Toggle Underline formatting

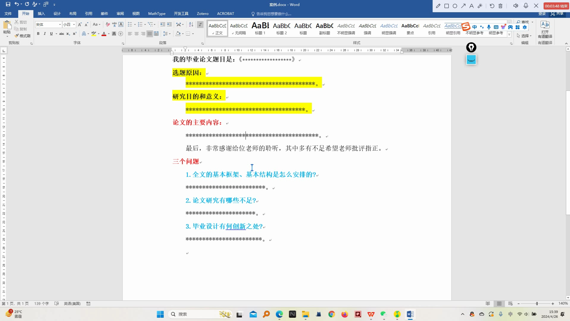[51, 34]
